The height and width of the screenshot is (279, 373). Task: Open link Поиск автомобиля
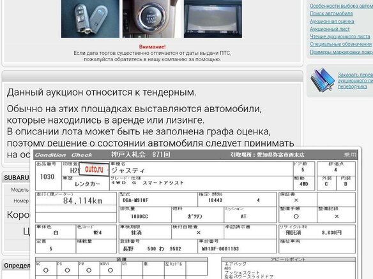coord(331,13)
